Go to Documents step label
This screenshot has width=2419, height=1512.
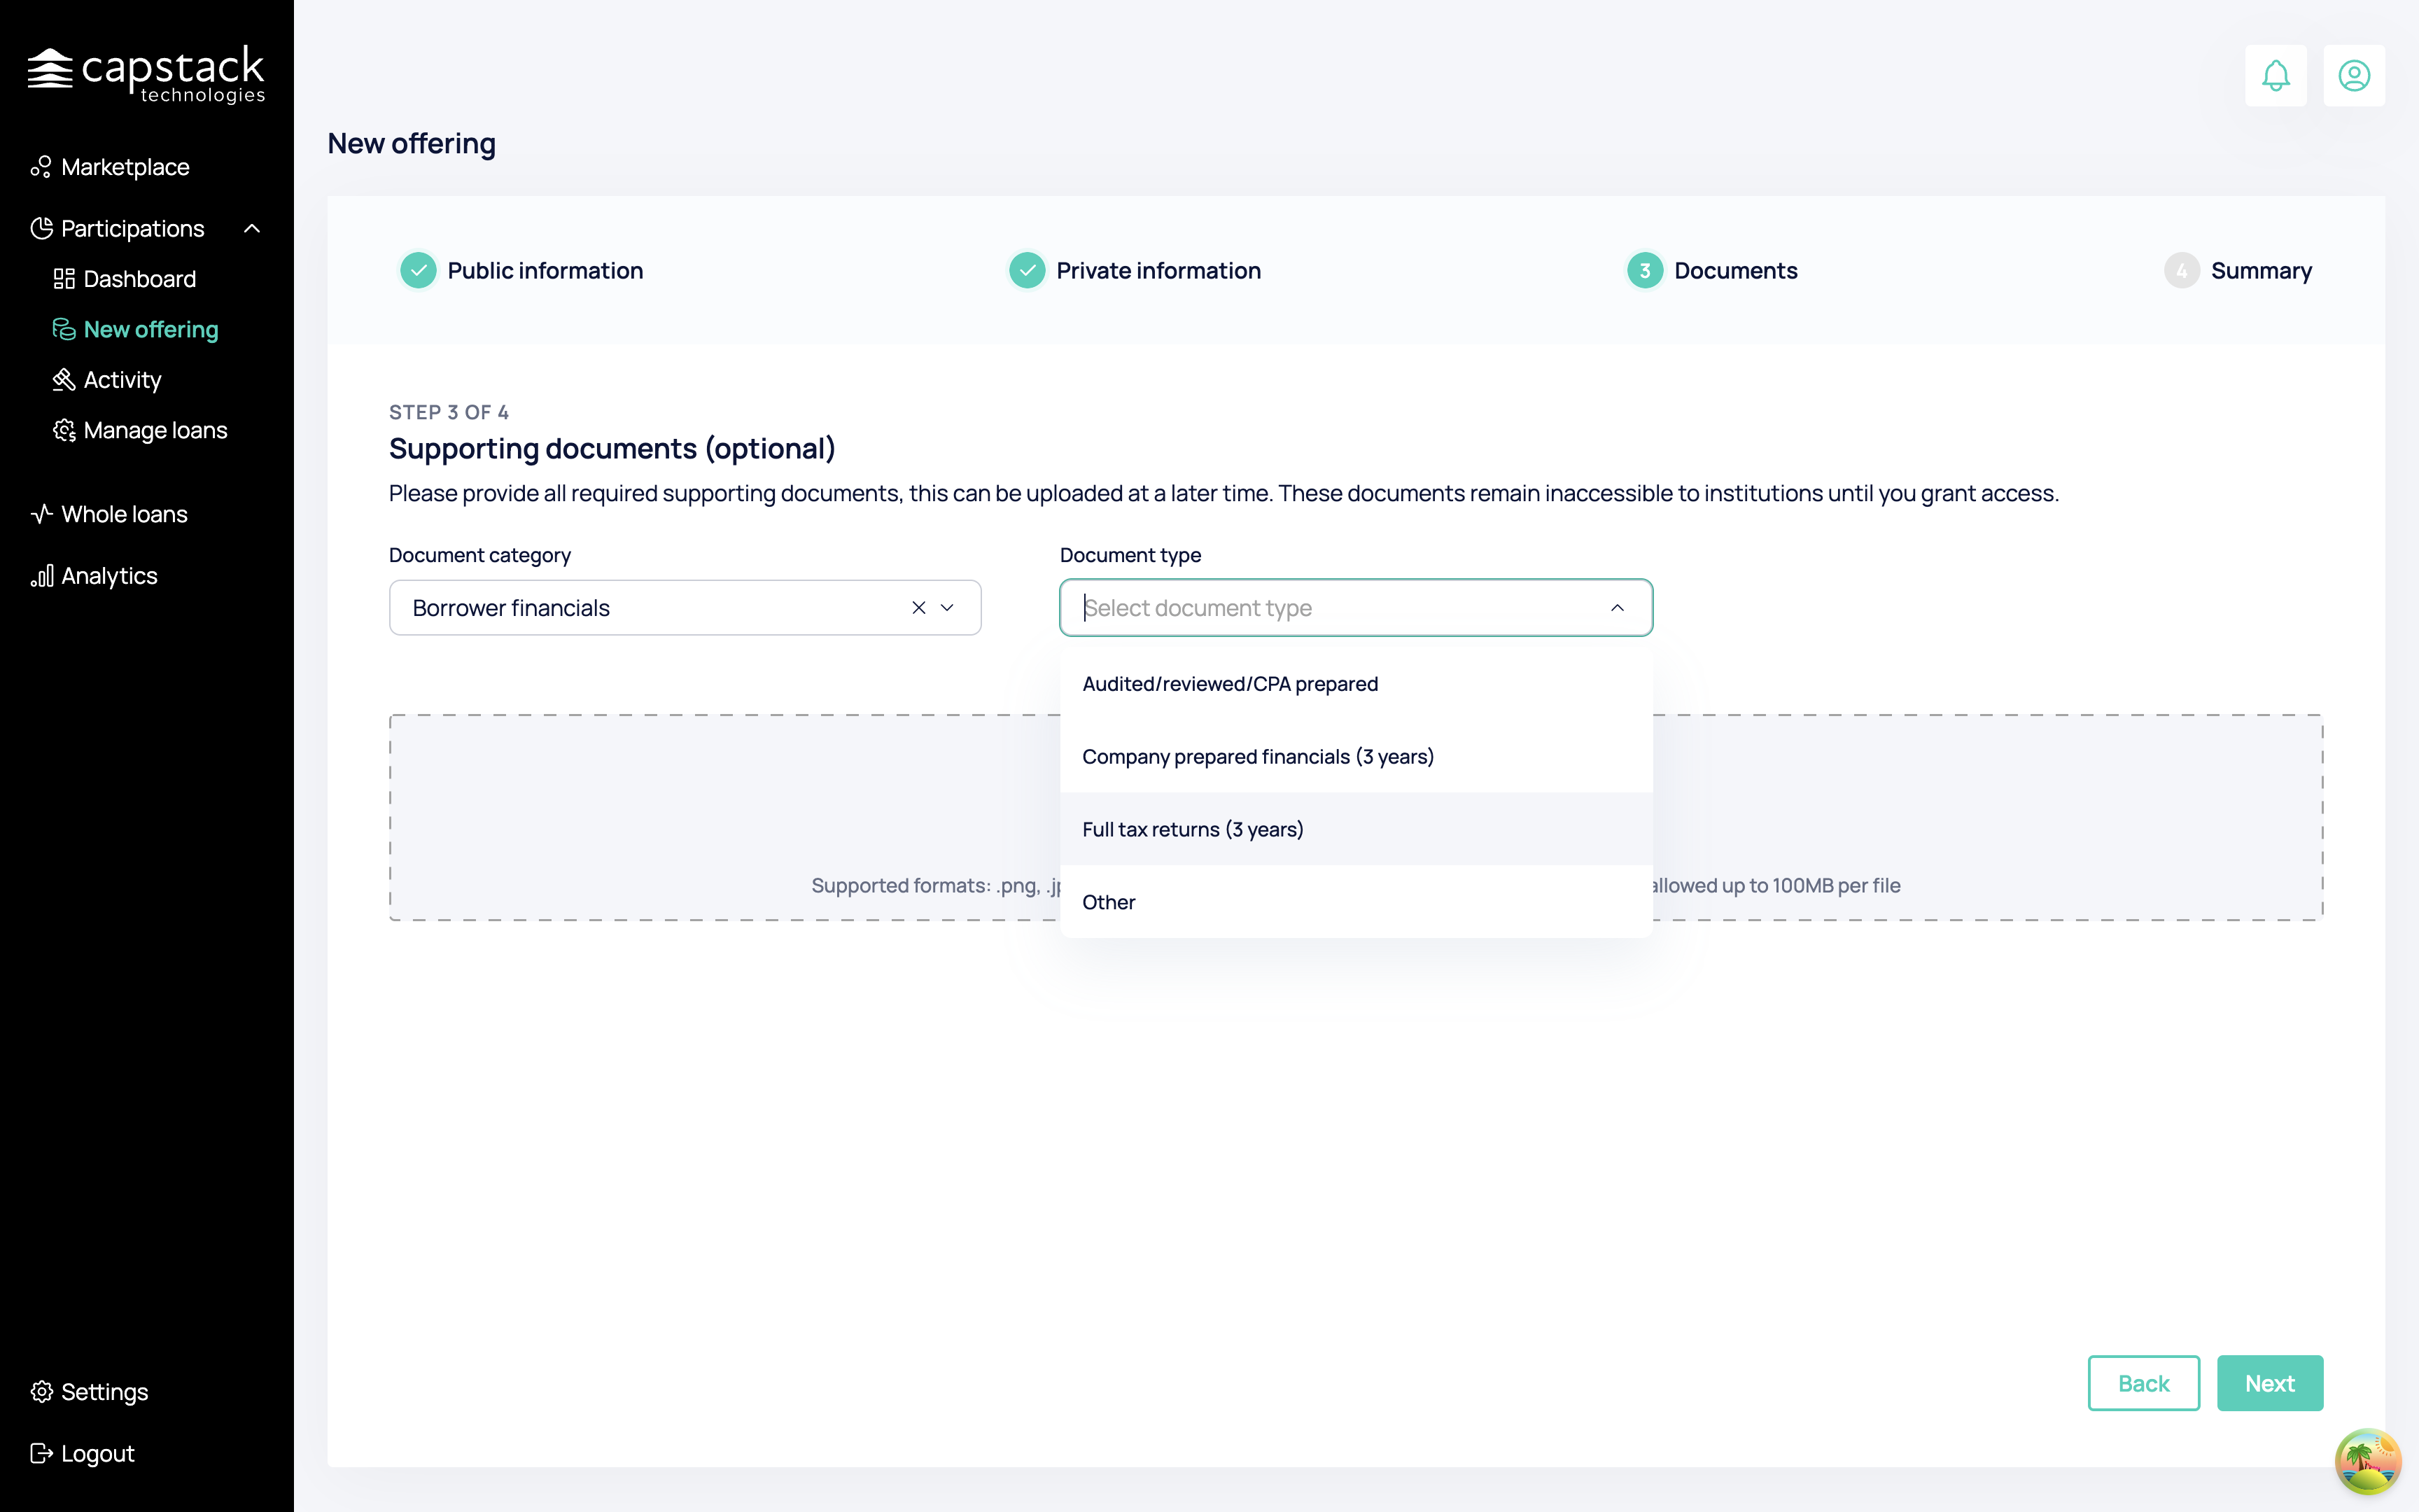[x=1735, y=270]
